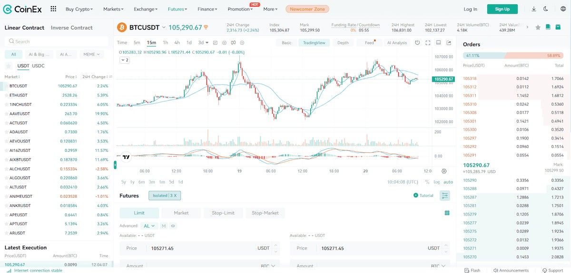Expand the MEME category dropdown
This screenshot has width=571, height=273.
[92, 54]
